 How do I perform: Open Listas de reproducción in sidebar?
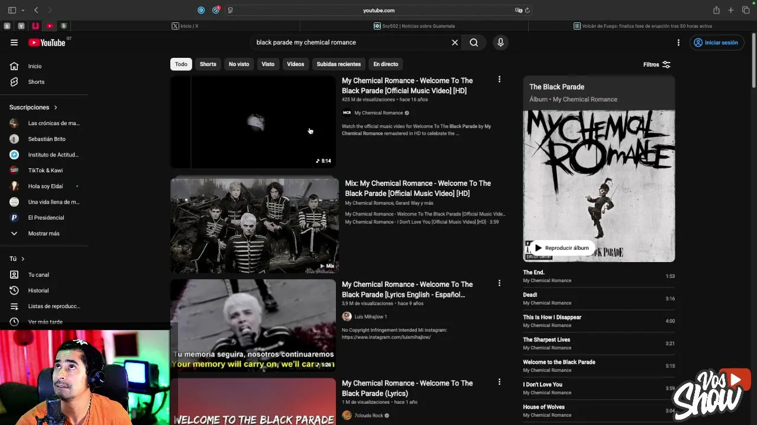pos(44,306)
